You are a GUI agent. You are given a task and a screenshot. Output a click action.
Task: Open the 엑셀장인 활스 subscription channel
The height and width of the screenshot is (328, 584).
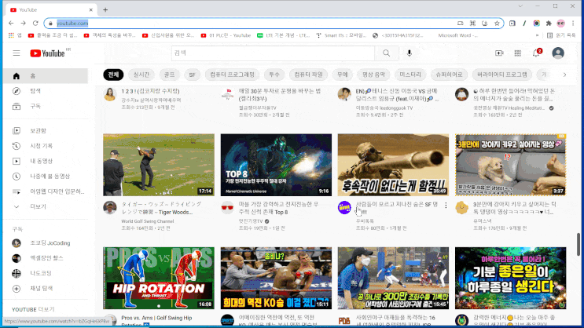(46, 258)
